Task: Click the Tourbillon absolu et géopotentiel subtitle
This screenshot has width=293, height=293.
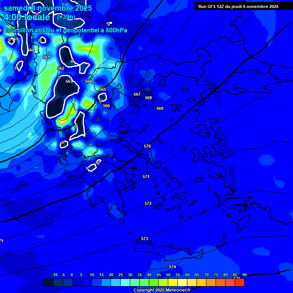Action: 66,31
